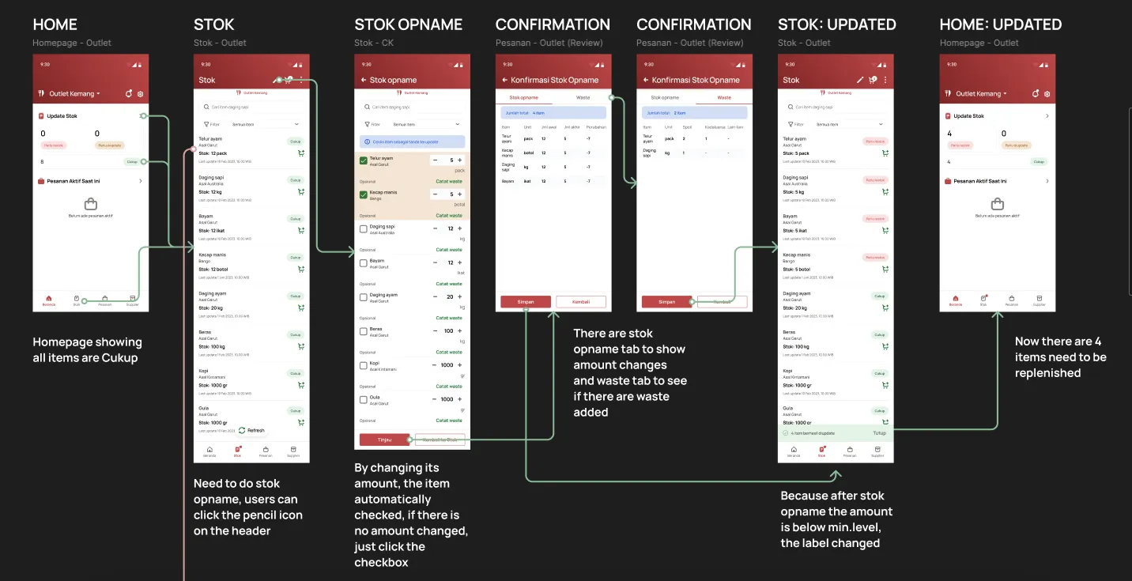Tap the Supplier nav icon on the Home screen
This screenshot has width=1132, height=581.
tap(132, 299)
